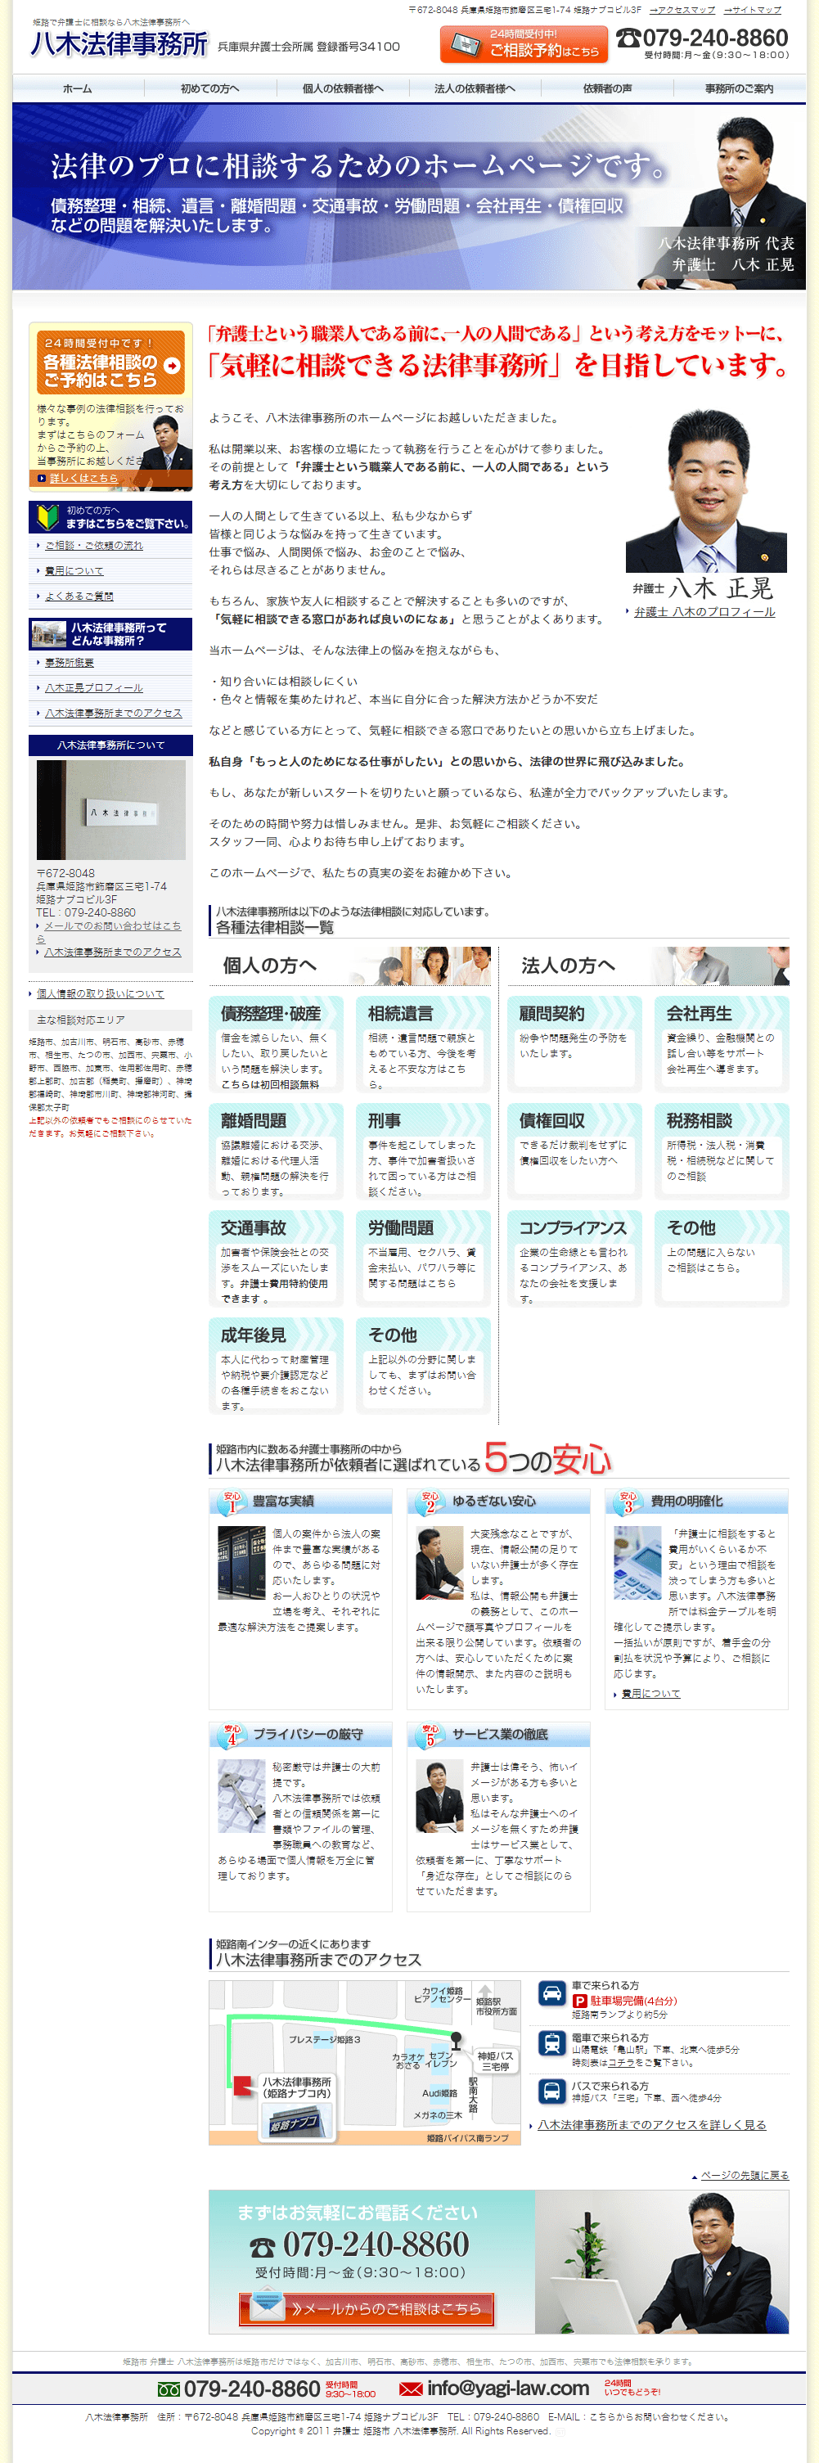This screenshot has width=819, height=2463.
Task: Open the 離婚問題 consultation card
Action: click(275, 1151)
